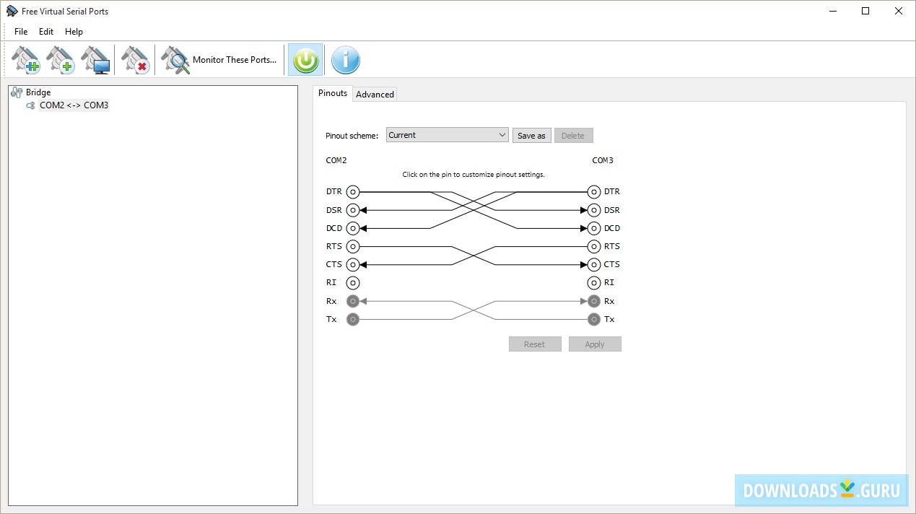
Task: Click the COM2 RI pin
Action: [x=353, y=283]
